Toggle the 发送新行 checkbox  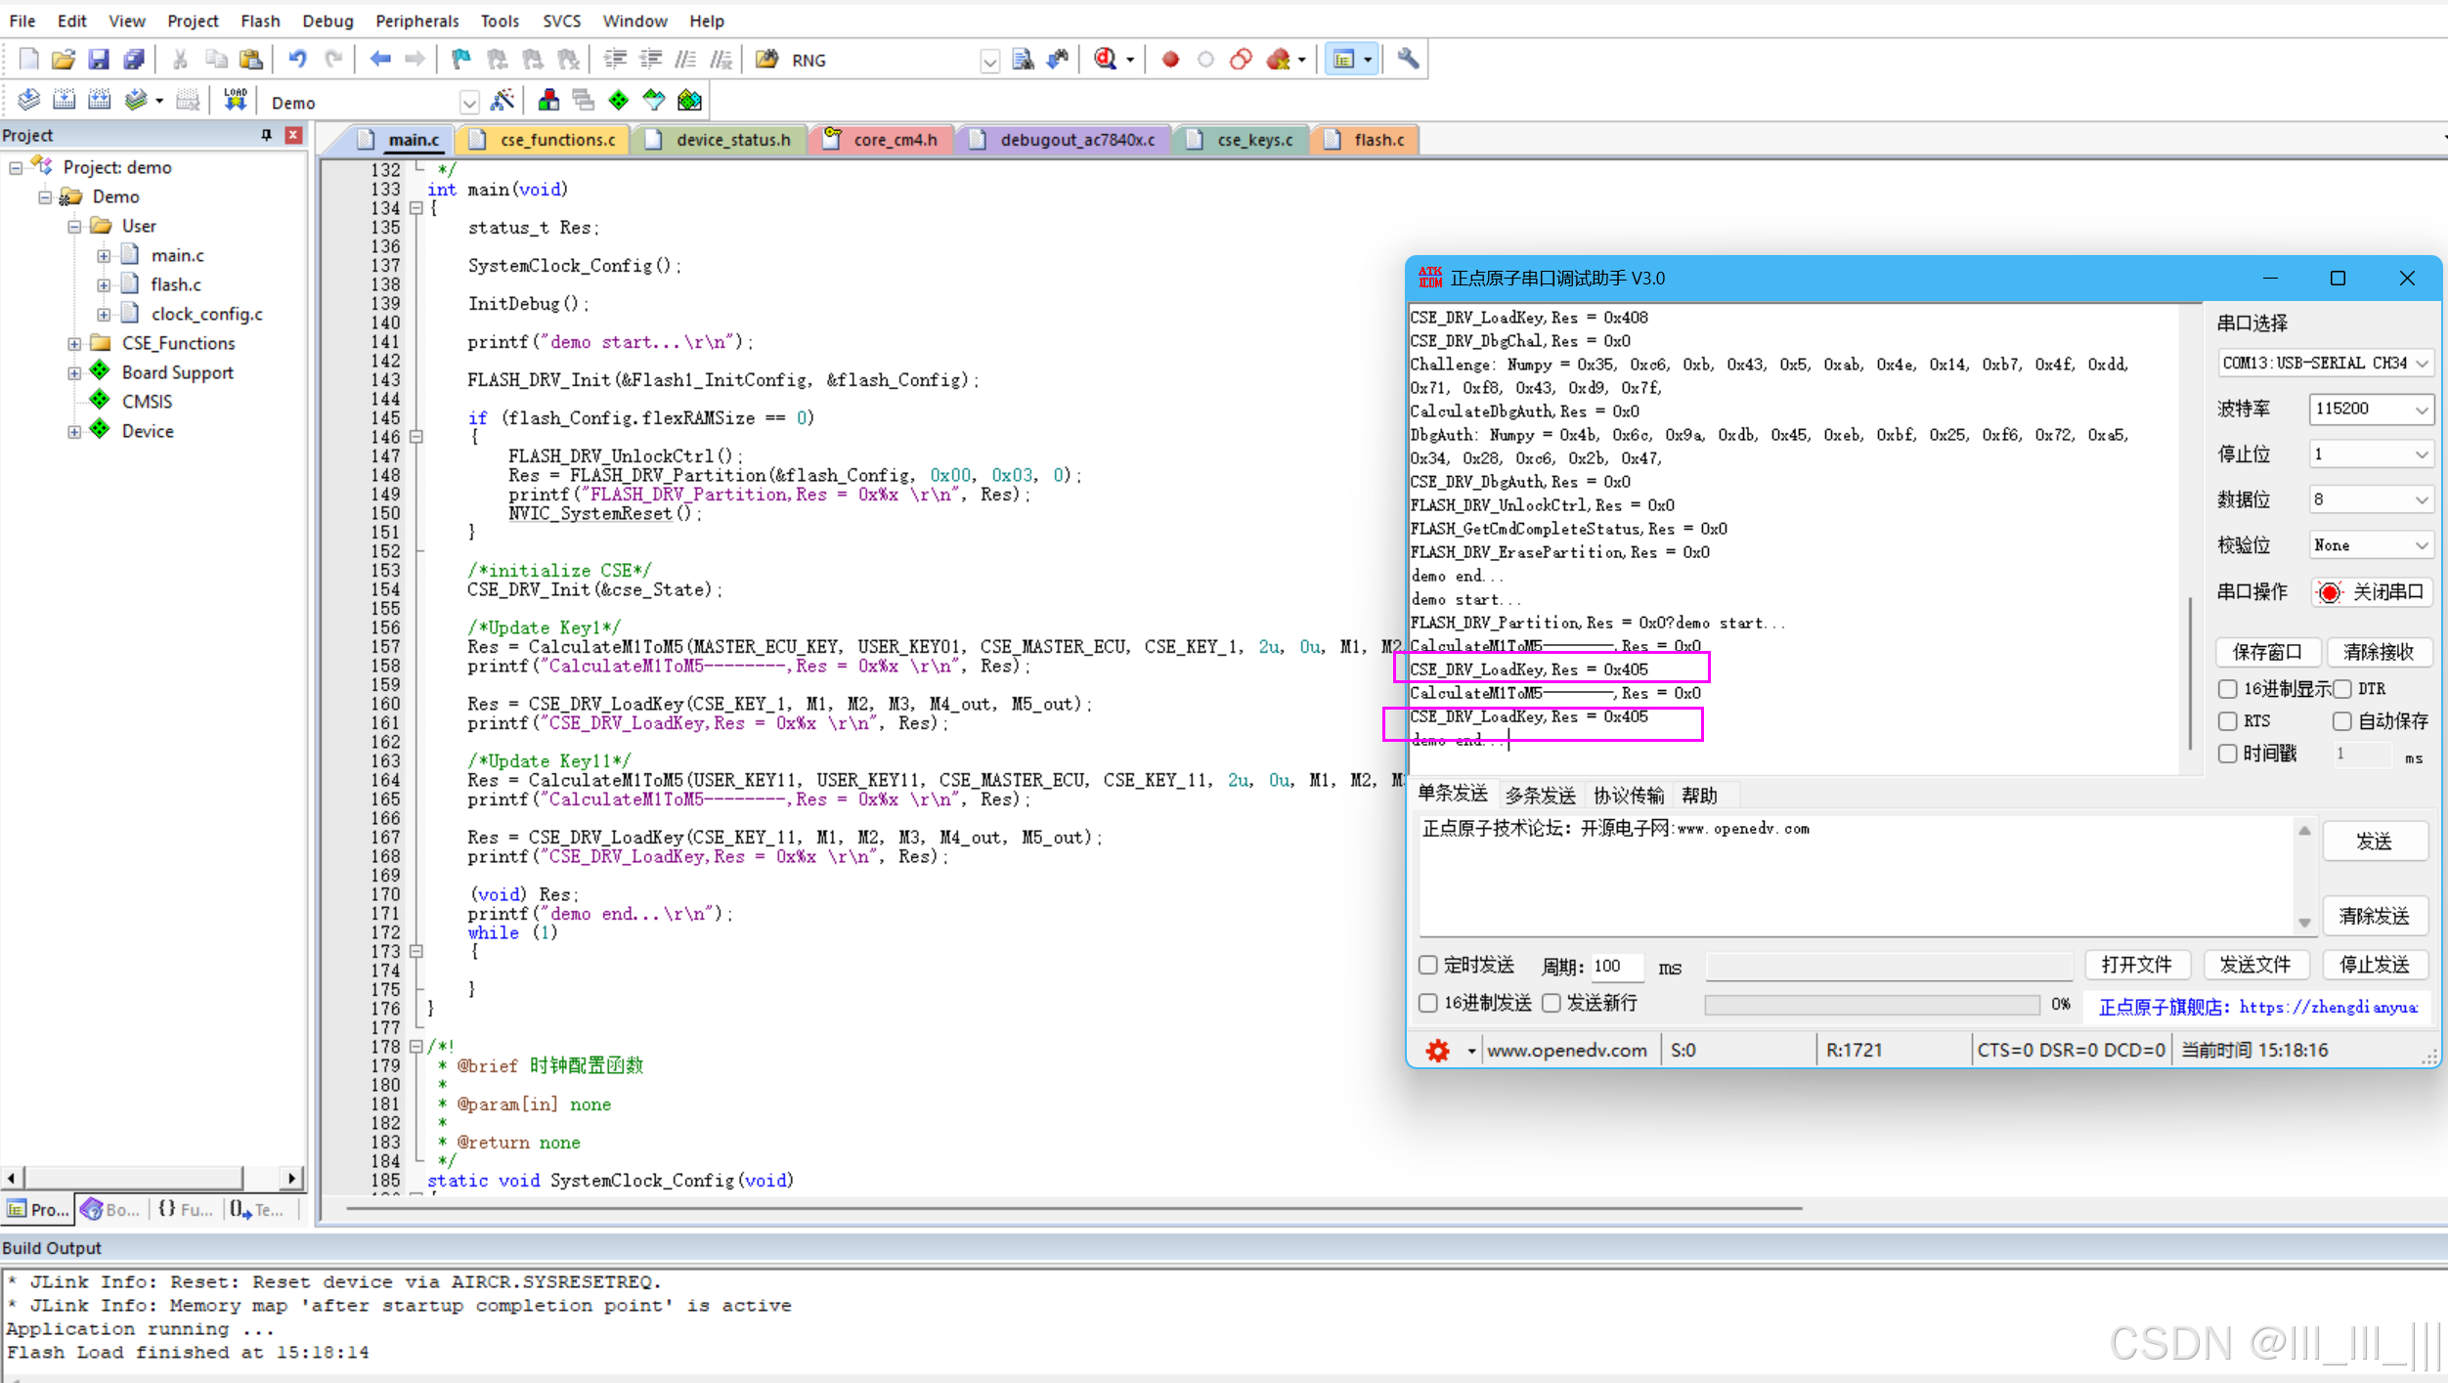click(1552, 1004)
